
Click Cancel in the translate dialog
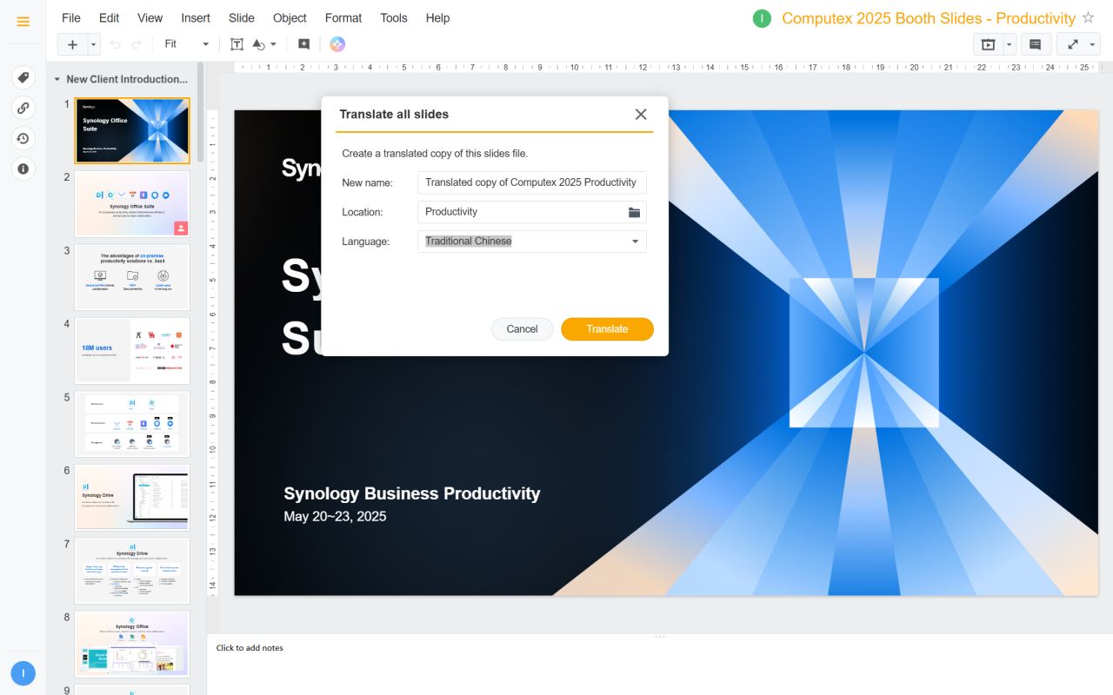coord(522,329)
